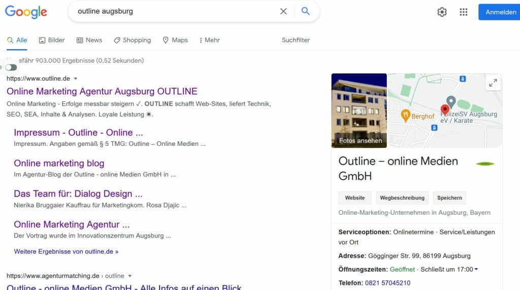Viewport: 520px width, 290px height.
Task: Click the top transit stop icon on the map
Action: pyautogui.click(x=463, y=79)
